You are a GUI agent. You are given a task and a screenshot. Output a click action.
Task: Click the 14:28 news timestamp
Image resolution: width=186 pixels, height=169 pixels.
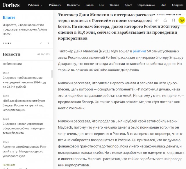coord(6,119)
